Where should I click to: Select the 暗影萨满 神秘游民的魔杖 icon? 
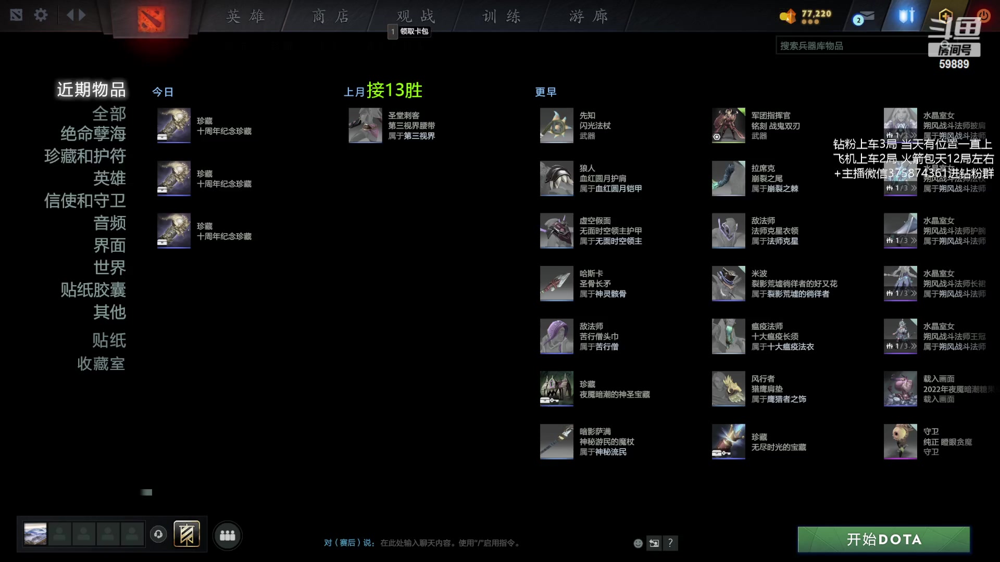coord(556,441)
